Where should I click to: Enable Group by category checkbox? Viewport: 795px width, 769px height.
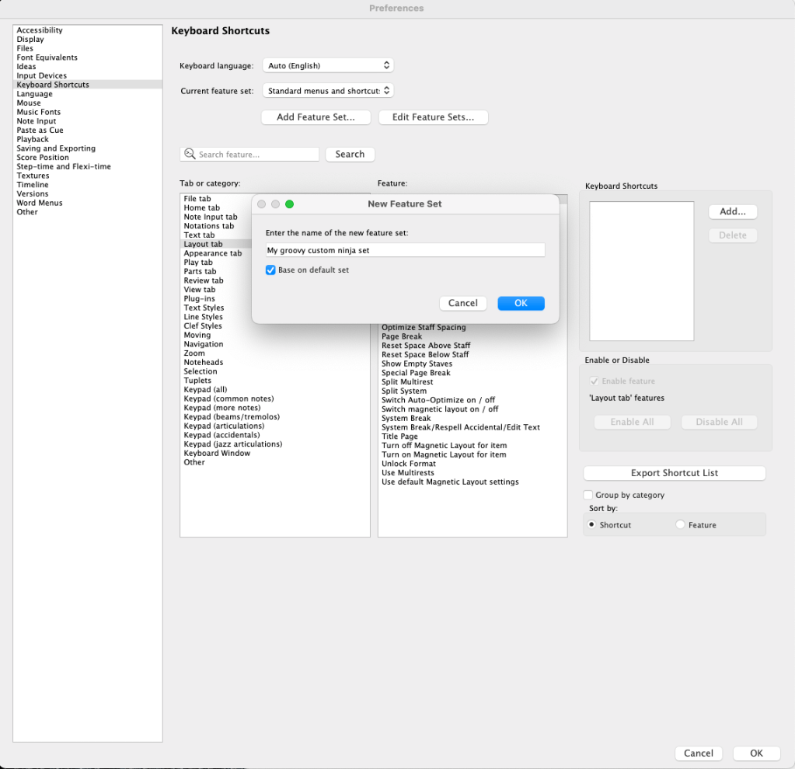click(x=588, y=495)
